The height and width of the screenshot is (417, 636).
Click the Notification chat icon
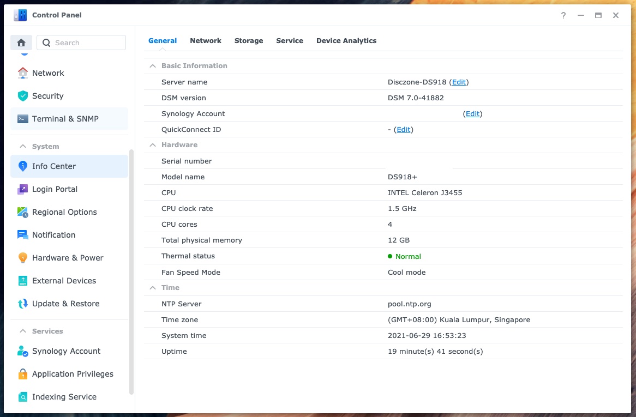coord(23,235)
